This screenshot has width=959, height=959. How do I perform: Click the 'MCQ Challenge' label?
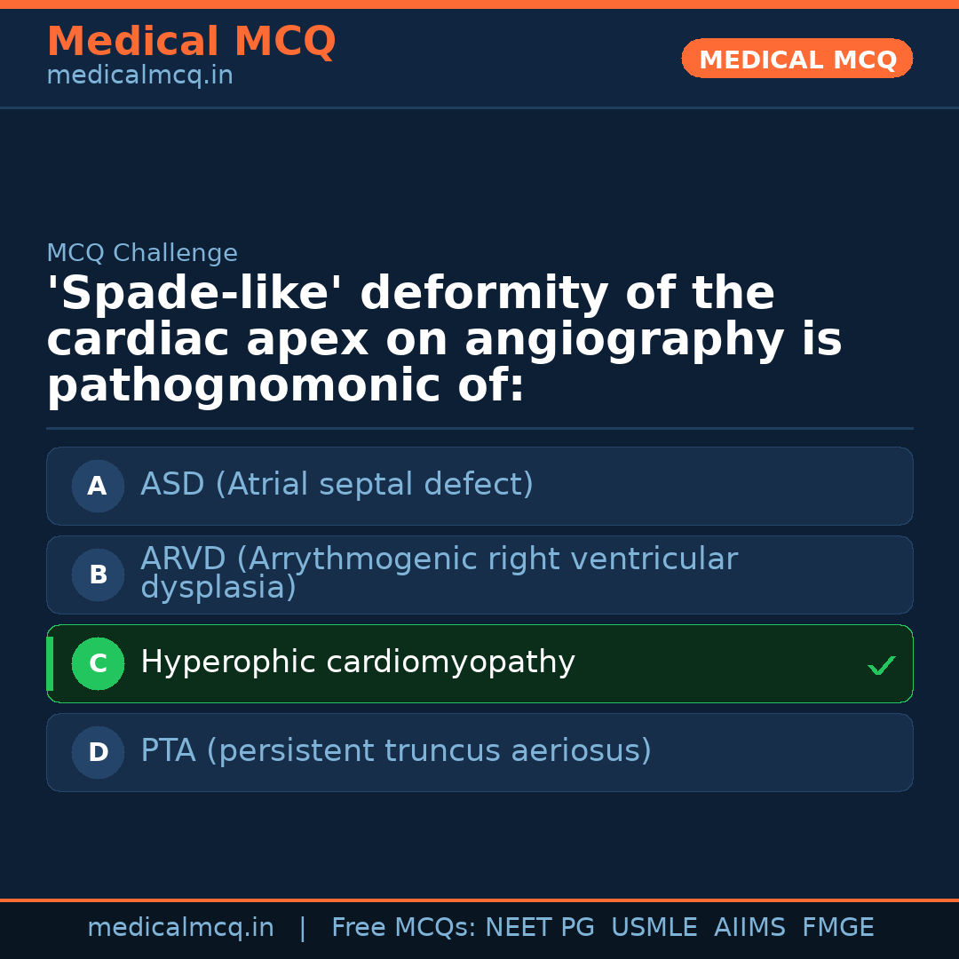coord(142,253)
